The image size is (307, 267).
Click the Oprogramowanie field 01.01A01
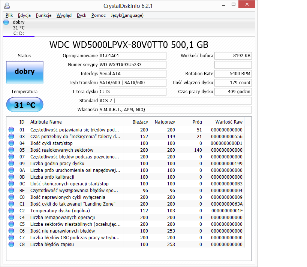tap(133, 56)
